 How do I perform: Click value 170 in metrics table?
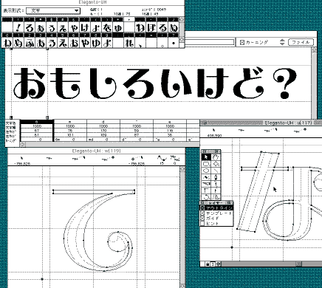tap(103, 131)
